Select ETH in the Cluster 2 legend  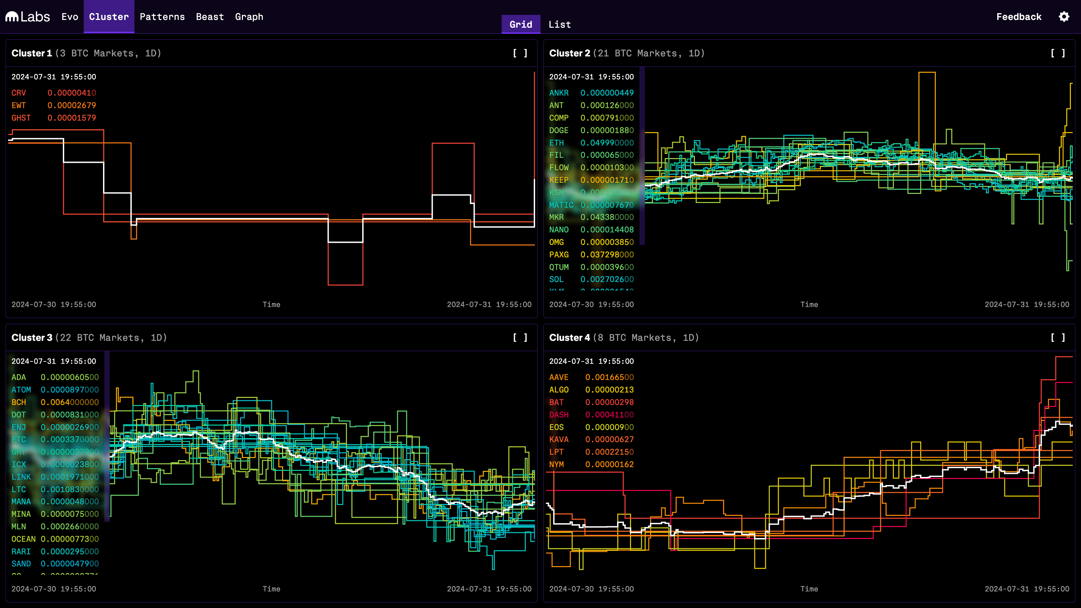click(x=556, y=143)
